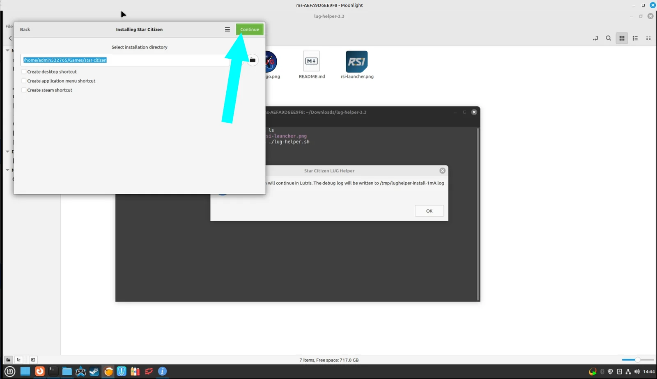Open terminal from the taskbar

coord(53,372)
